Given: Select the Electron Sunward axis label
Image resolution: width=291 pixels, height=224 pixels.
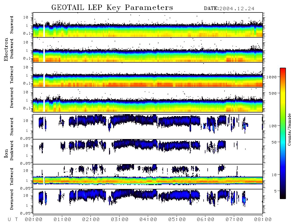Looking at the screenshot, I should click(x=12, y=25).
